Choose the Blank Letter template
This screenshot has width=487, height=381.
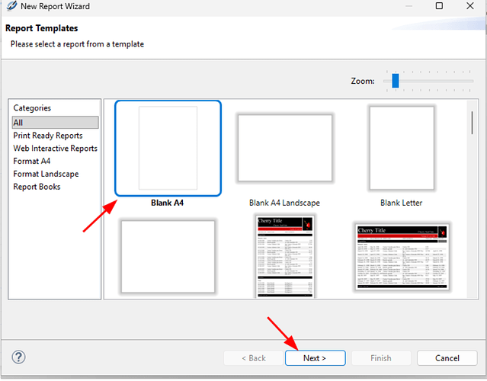tap(401, 148)
